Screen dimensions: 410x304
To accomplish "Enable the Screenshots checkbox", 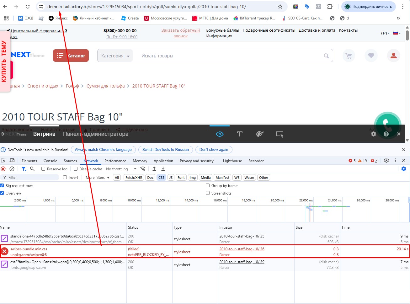I will tap(208, 193).
